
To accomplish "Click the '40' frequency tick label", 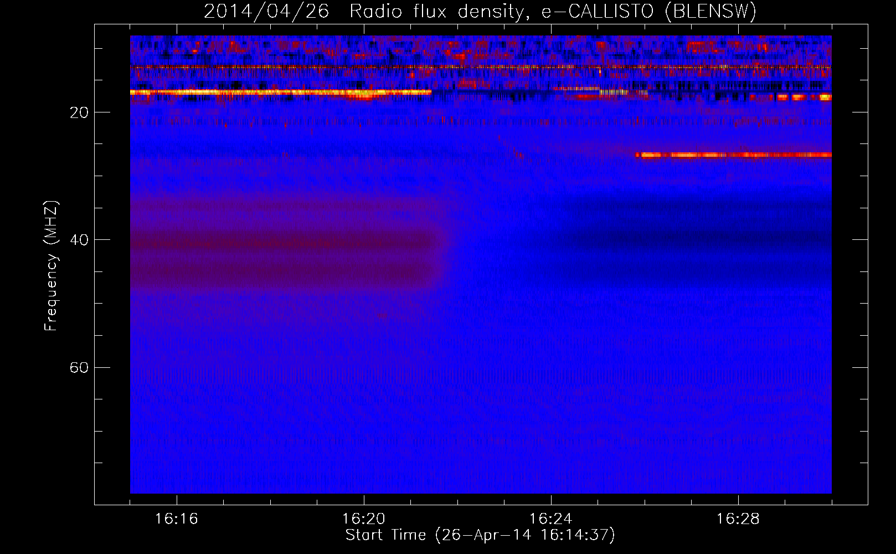I will pyautogui.click(x=79, y=240).
